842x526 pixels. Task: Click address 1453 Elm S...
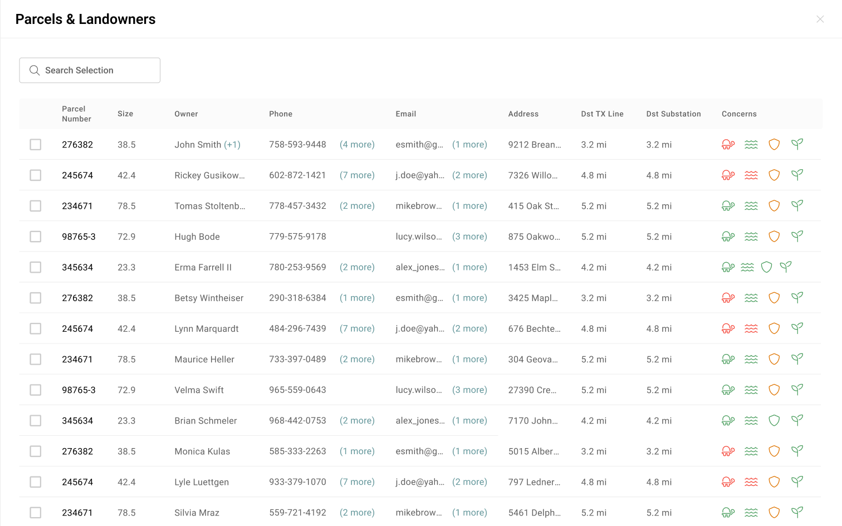coord(534,267)
